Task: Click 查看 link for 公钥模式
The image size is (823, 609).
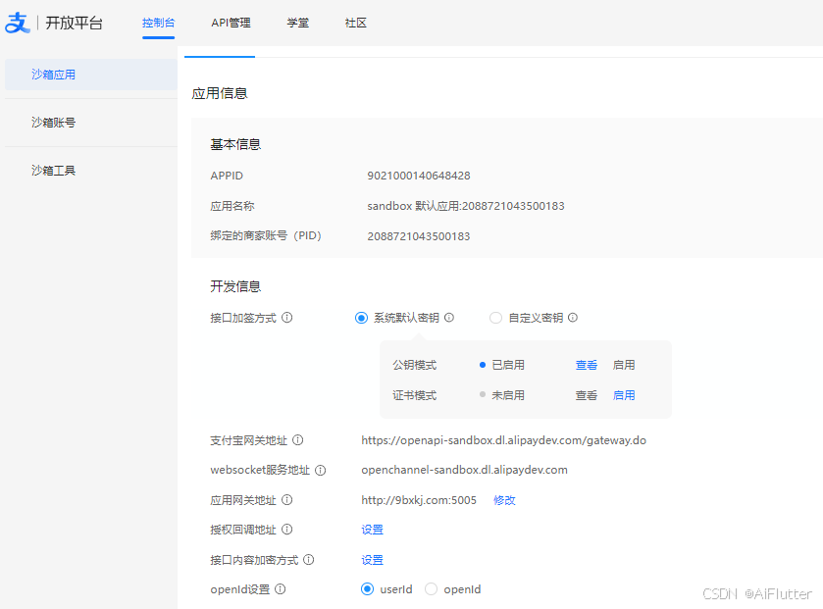Action: (x=587, y=365)
